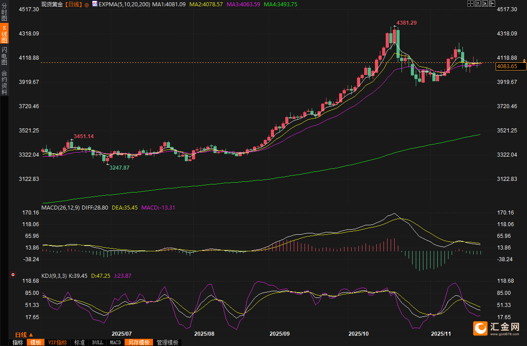Click the exit arrow icon at top right
Viewport: 527px width, 346px height.
[x=492, y=4]
